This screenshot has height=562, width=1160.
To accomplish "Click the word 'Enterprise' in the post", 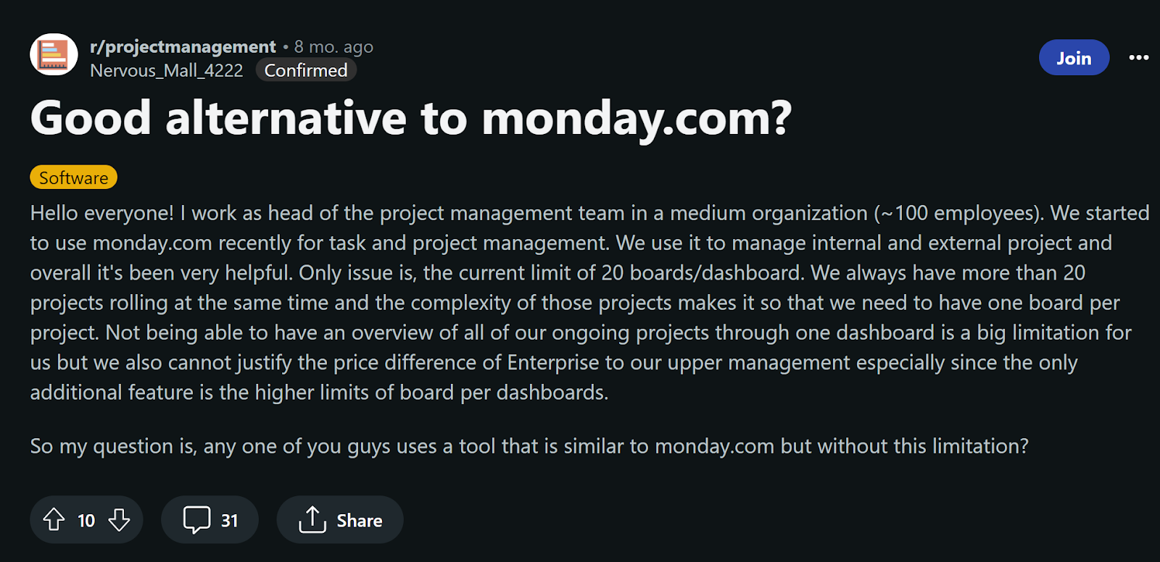I will click(555, 362).
